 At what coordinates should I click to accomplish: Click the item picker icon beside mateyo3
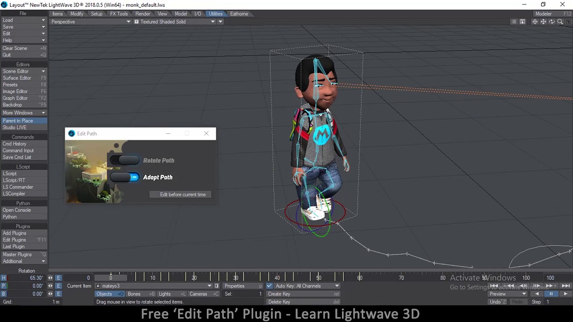click(217, 286)
